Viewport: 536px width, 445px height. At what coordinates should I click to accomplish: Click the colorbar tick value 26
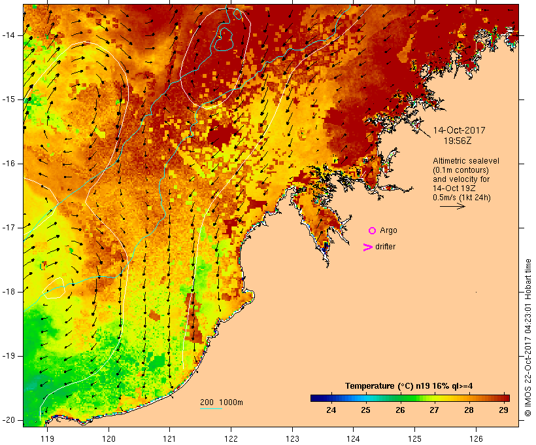pyautogui.click(x=400, y=410)
